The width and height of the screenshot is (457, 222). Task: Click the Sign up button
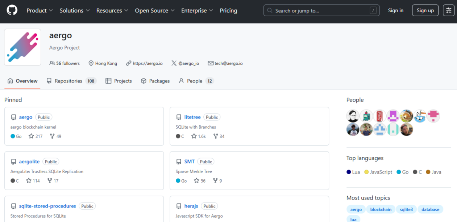coord(425,10)
